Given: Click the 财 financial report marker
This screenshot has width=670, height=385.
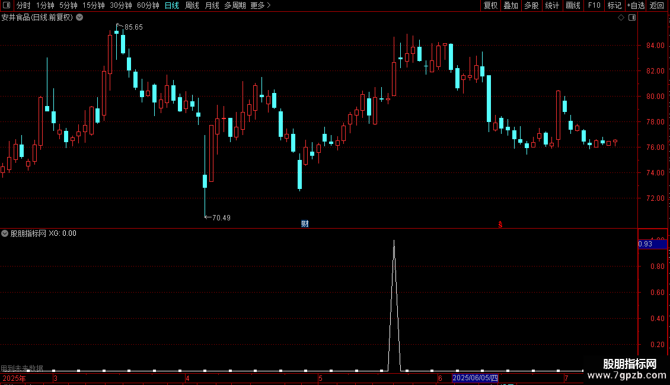Looking at the screenshot, I should point(305,224).
